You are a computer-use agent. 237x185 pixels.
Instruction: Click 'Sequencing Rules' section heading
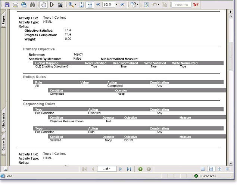39,104
